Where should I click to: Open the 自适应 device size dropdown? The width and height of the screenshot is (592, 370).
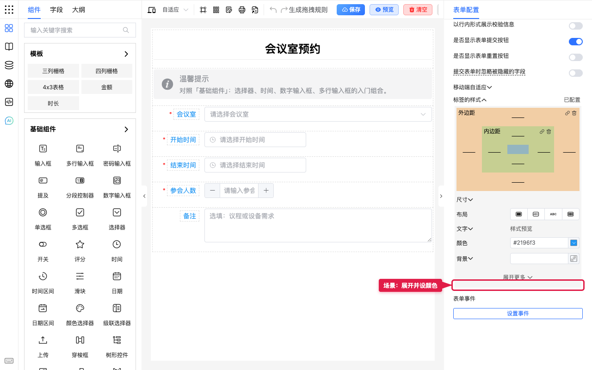pyautogui.click(x=175, y=10)
